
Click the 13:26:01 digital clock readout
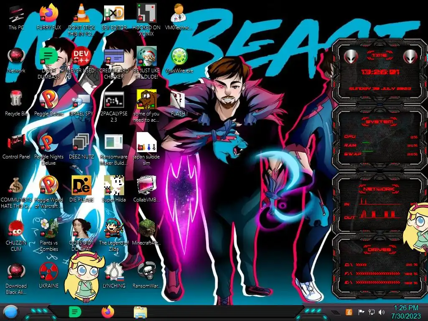[380, 72]
